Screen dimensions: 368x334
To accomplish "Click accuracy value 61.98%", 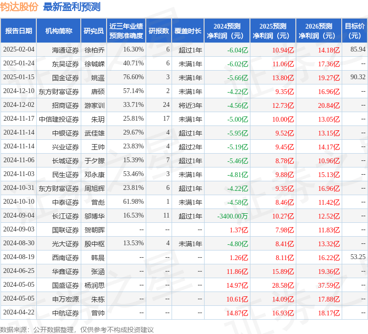I will (x=133, y=201).
